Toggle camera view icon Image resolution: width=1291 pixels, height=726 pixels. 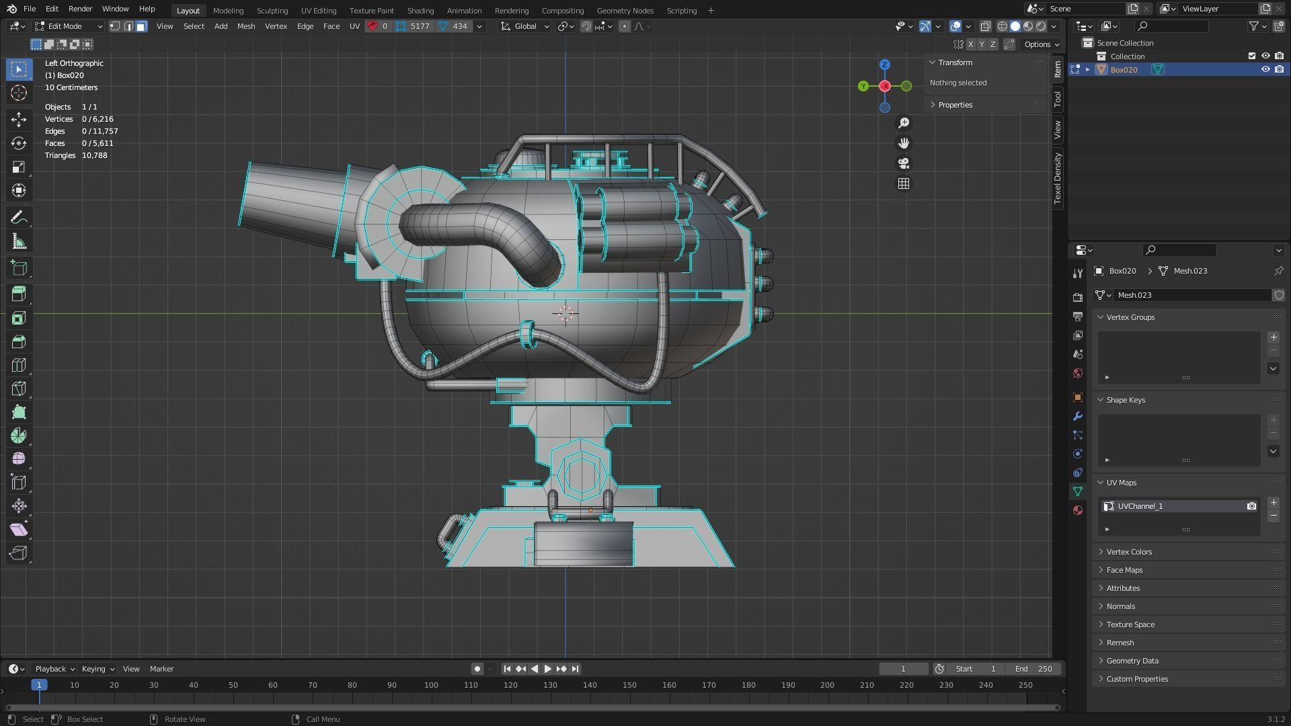[904, 163]
